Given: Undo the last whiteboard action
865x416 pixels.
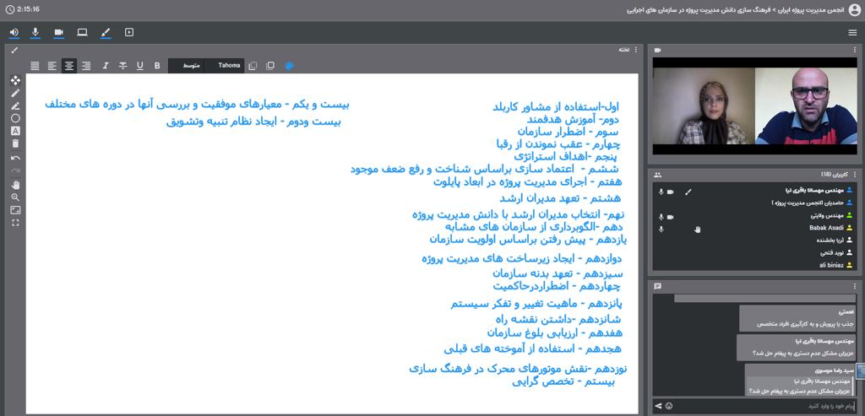Looking at the screenshot, I should click(x=15, y=158).
